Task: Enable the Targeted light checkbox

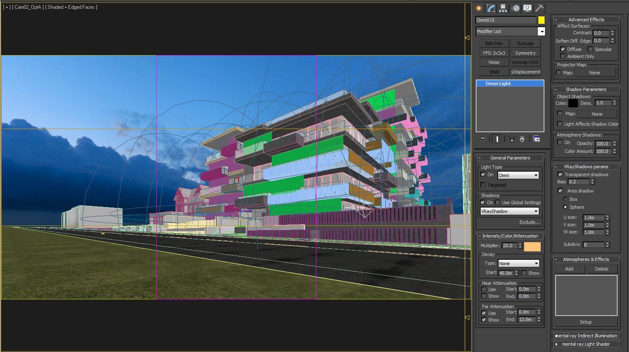Action: (x=483, y=185)
